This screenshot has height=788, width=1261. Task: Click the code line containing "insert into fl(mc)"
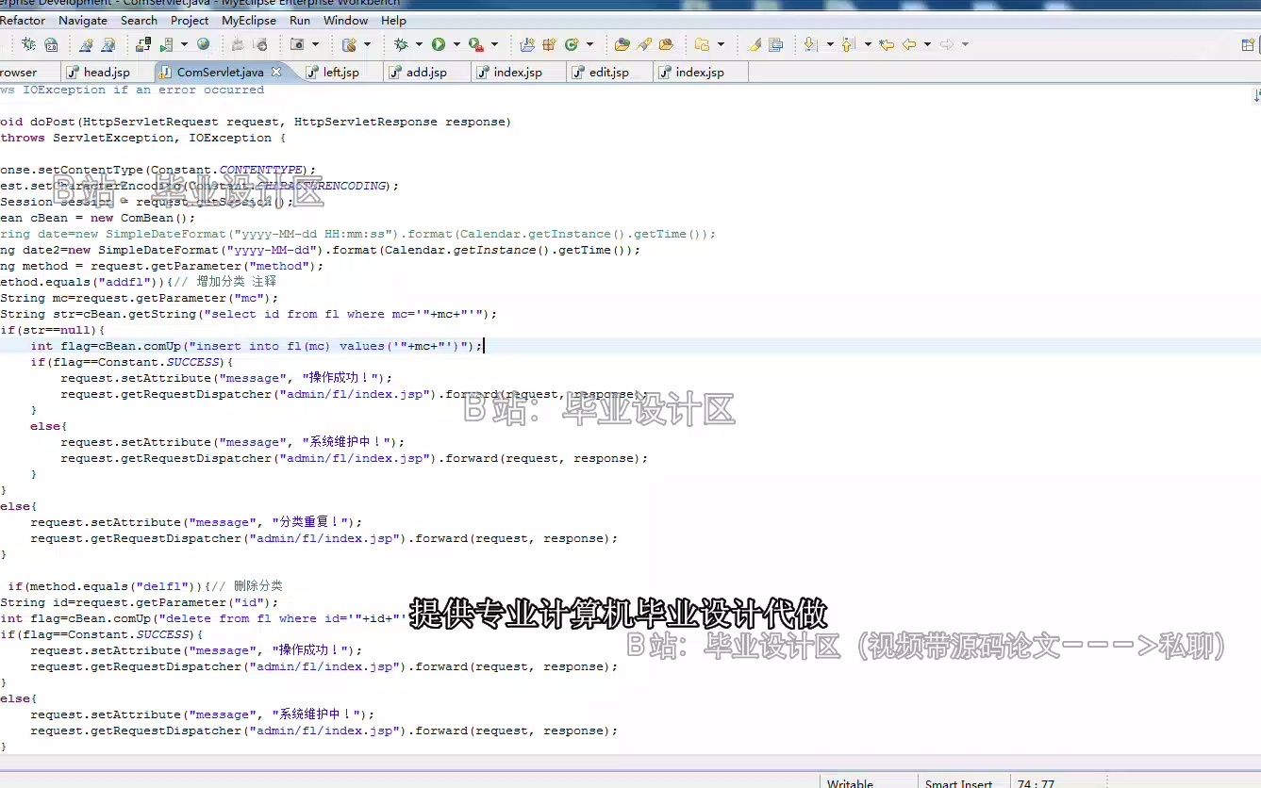pos(257,346)
